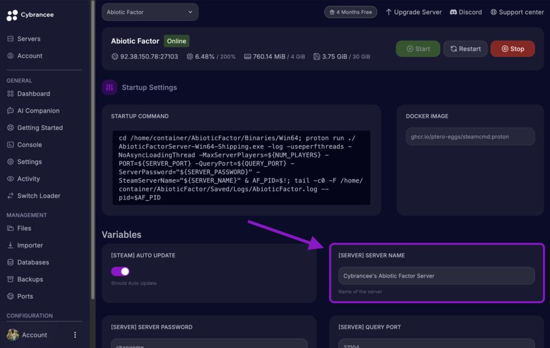The image size is (550, 348).
Task: Click the Settings gear icon in sidebar
Action: 10,162
